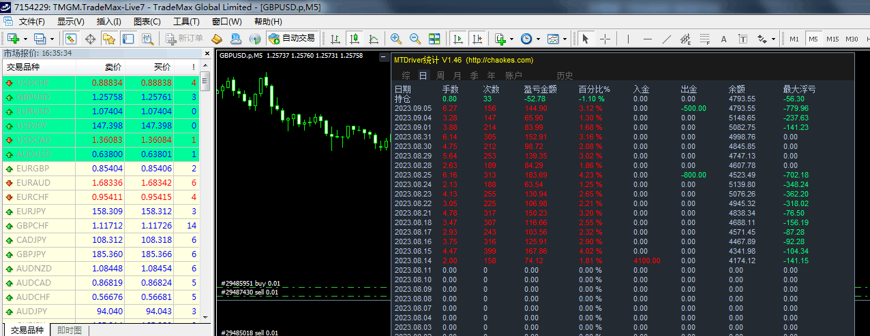Toggle the Terminal window icon
The height and width of the screenshot is (336, 870).
(128, 39)
